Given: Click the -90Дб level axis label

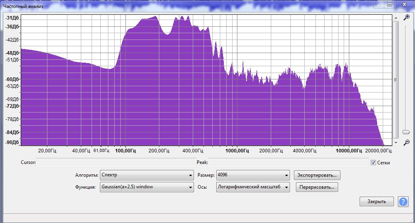Looking at the screenshot, I should click(x=12, y=142).
